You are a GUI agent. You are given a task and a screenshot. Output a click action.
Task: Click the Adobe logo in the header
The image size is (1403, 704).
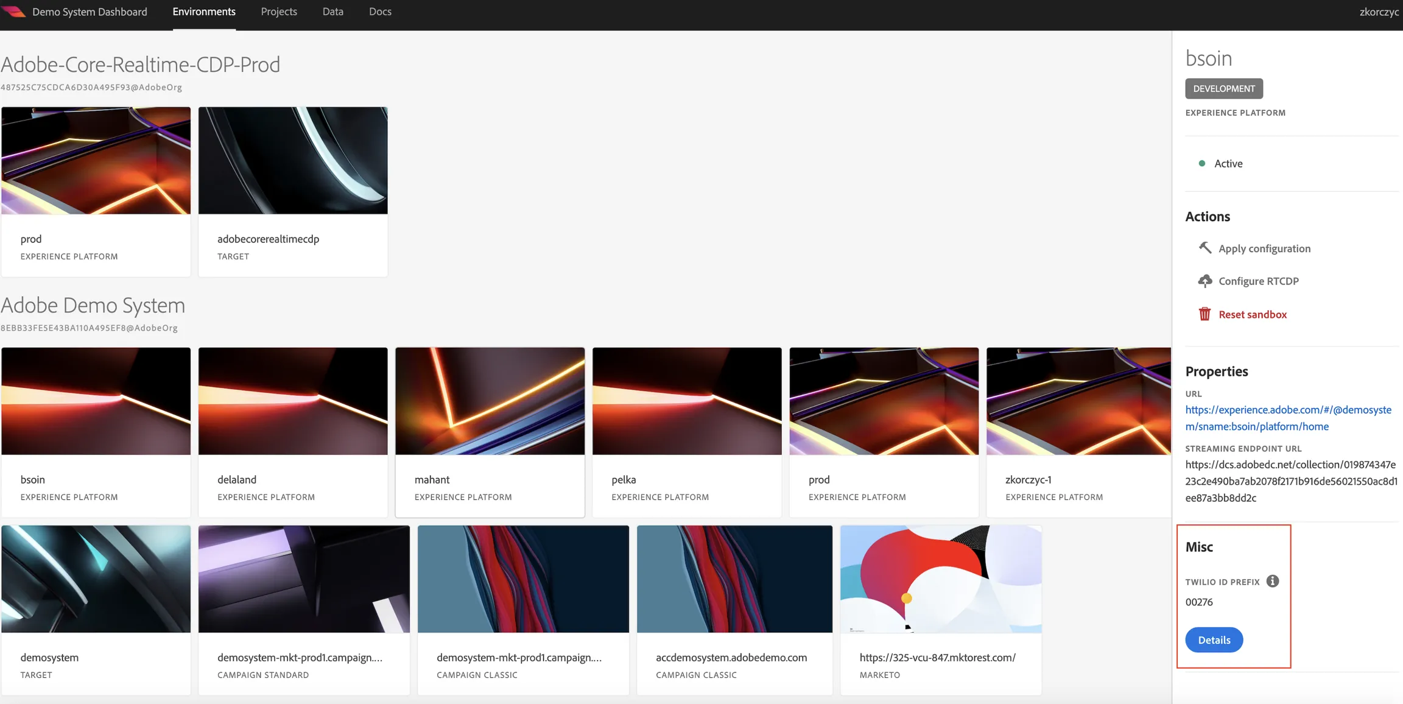point(13,12)
